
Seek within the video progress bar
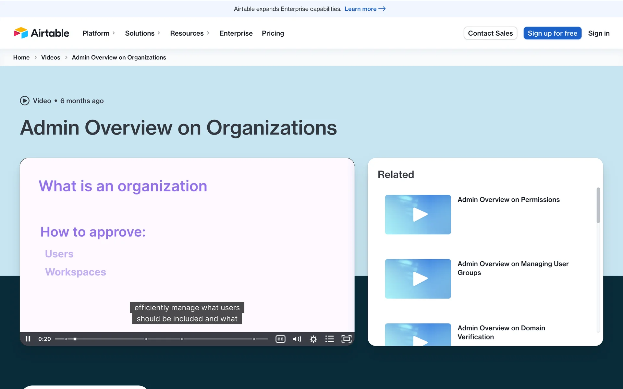162,339
